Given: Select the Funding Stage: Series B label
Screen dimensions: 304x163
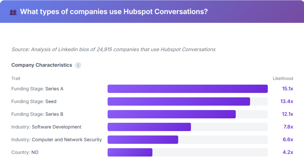Looking at the screenshot, I should 37,114.
